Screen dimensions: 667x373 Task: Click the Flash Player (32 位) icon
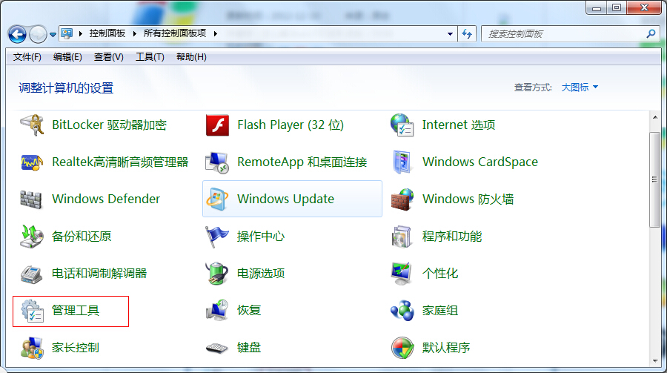[217, 125]
